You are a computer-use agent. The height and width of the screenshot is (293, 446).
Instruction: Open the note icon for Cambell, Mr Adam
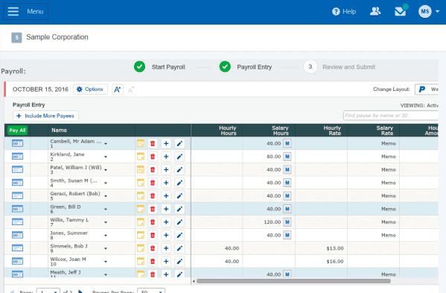point(141,143)
